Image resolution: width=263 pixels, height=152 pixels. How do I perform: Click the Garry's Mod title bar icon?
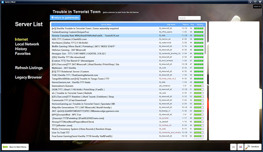[3, 2]
